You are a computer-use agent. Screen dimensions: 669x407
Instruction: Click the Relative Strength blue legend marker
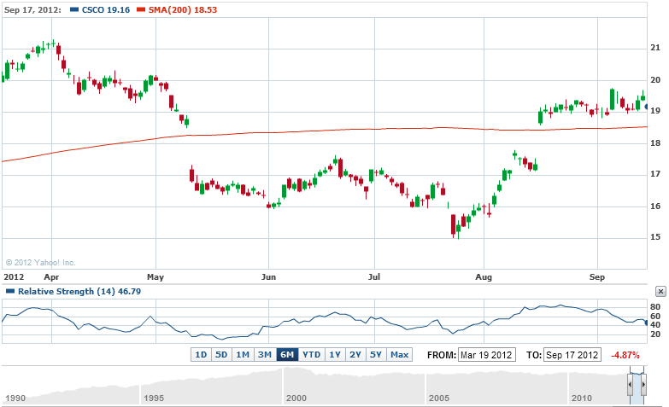click(x=9, y=291)
